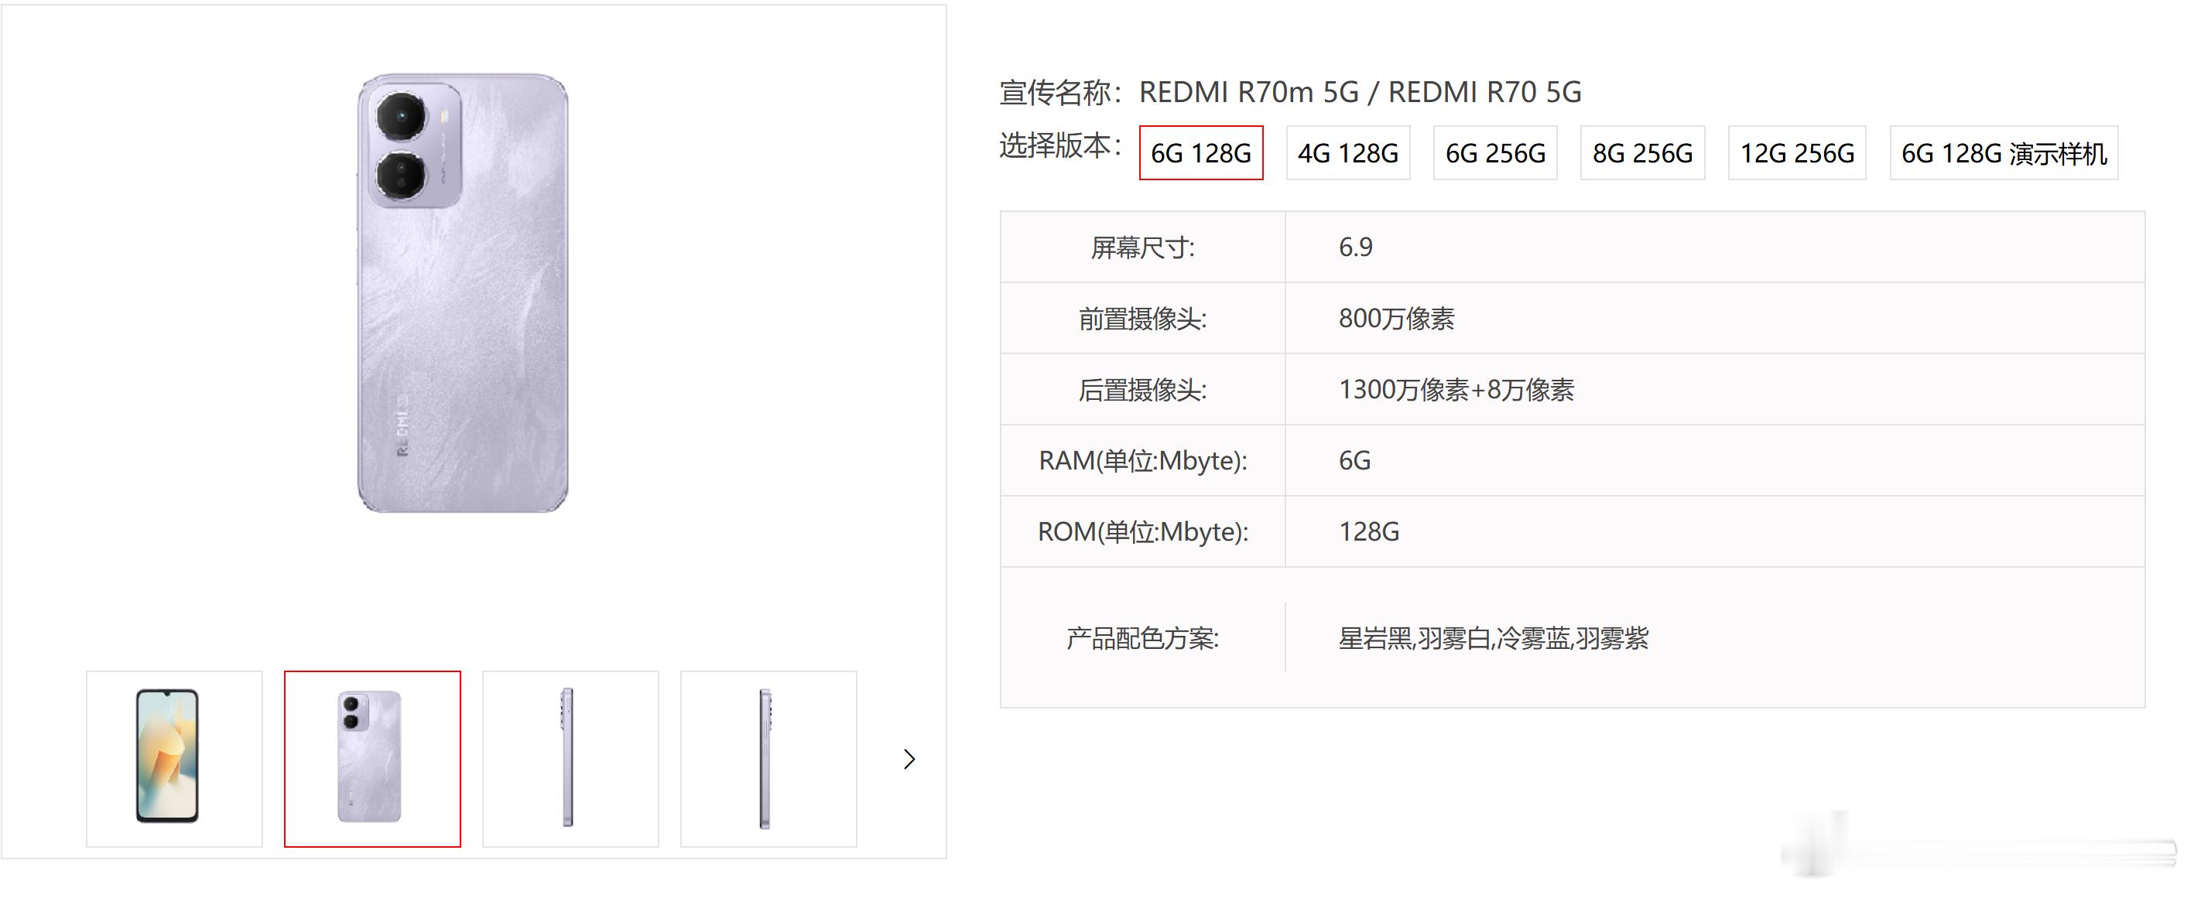Select the 6G 128G version option
The image size is (2194, 898).
1200,153
